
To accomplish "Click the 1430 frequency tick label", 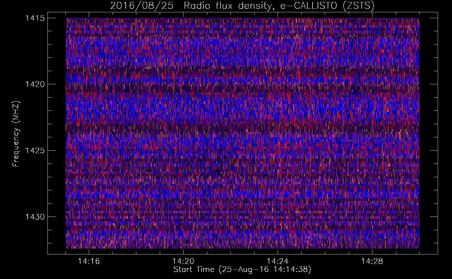I will tap(35, 217).
